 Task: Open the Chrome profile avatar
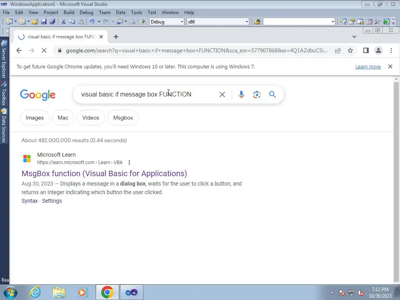pos(379,50)
